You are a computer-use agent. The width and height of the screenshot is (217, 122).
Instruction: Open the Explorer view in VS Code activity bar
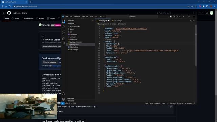pos(63,21)
